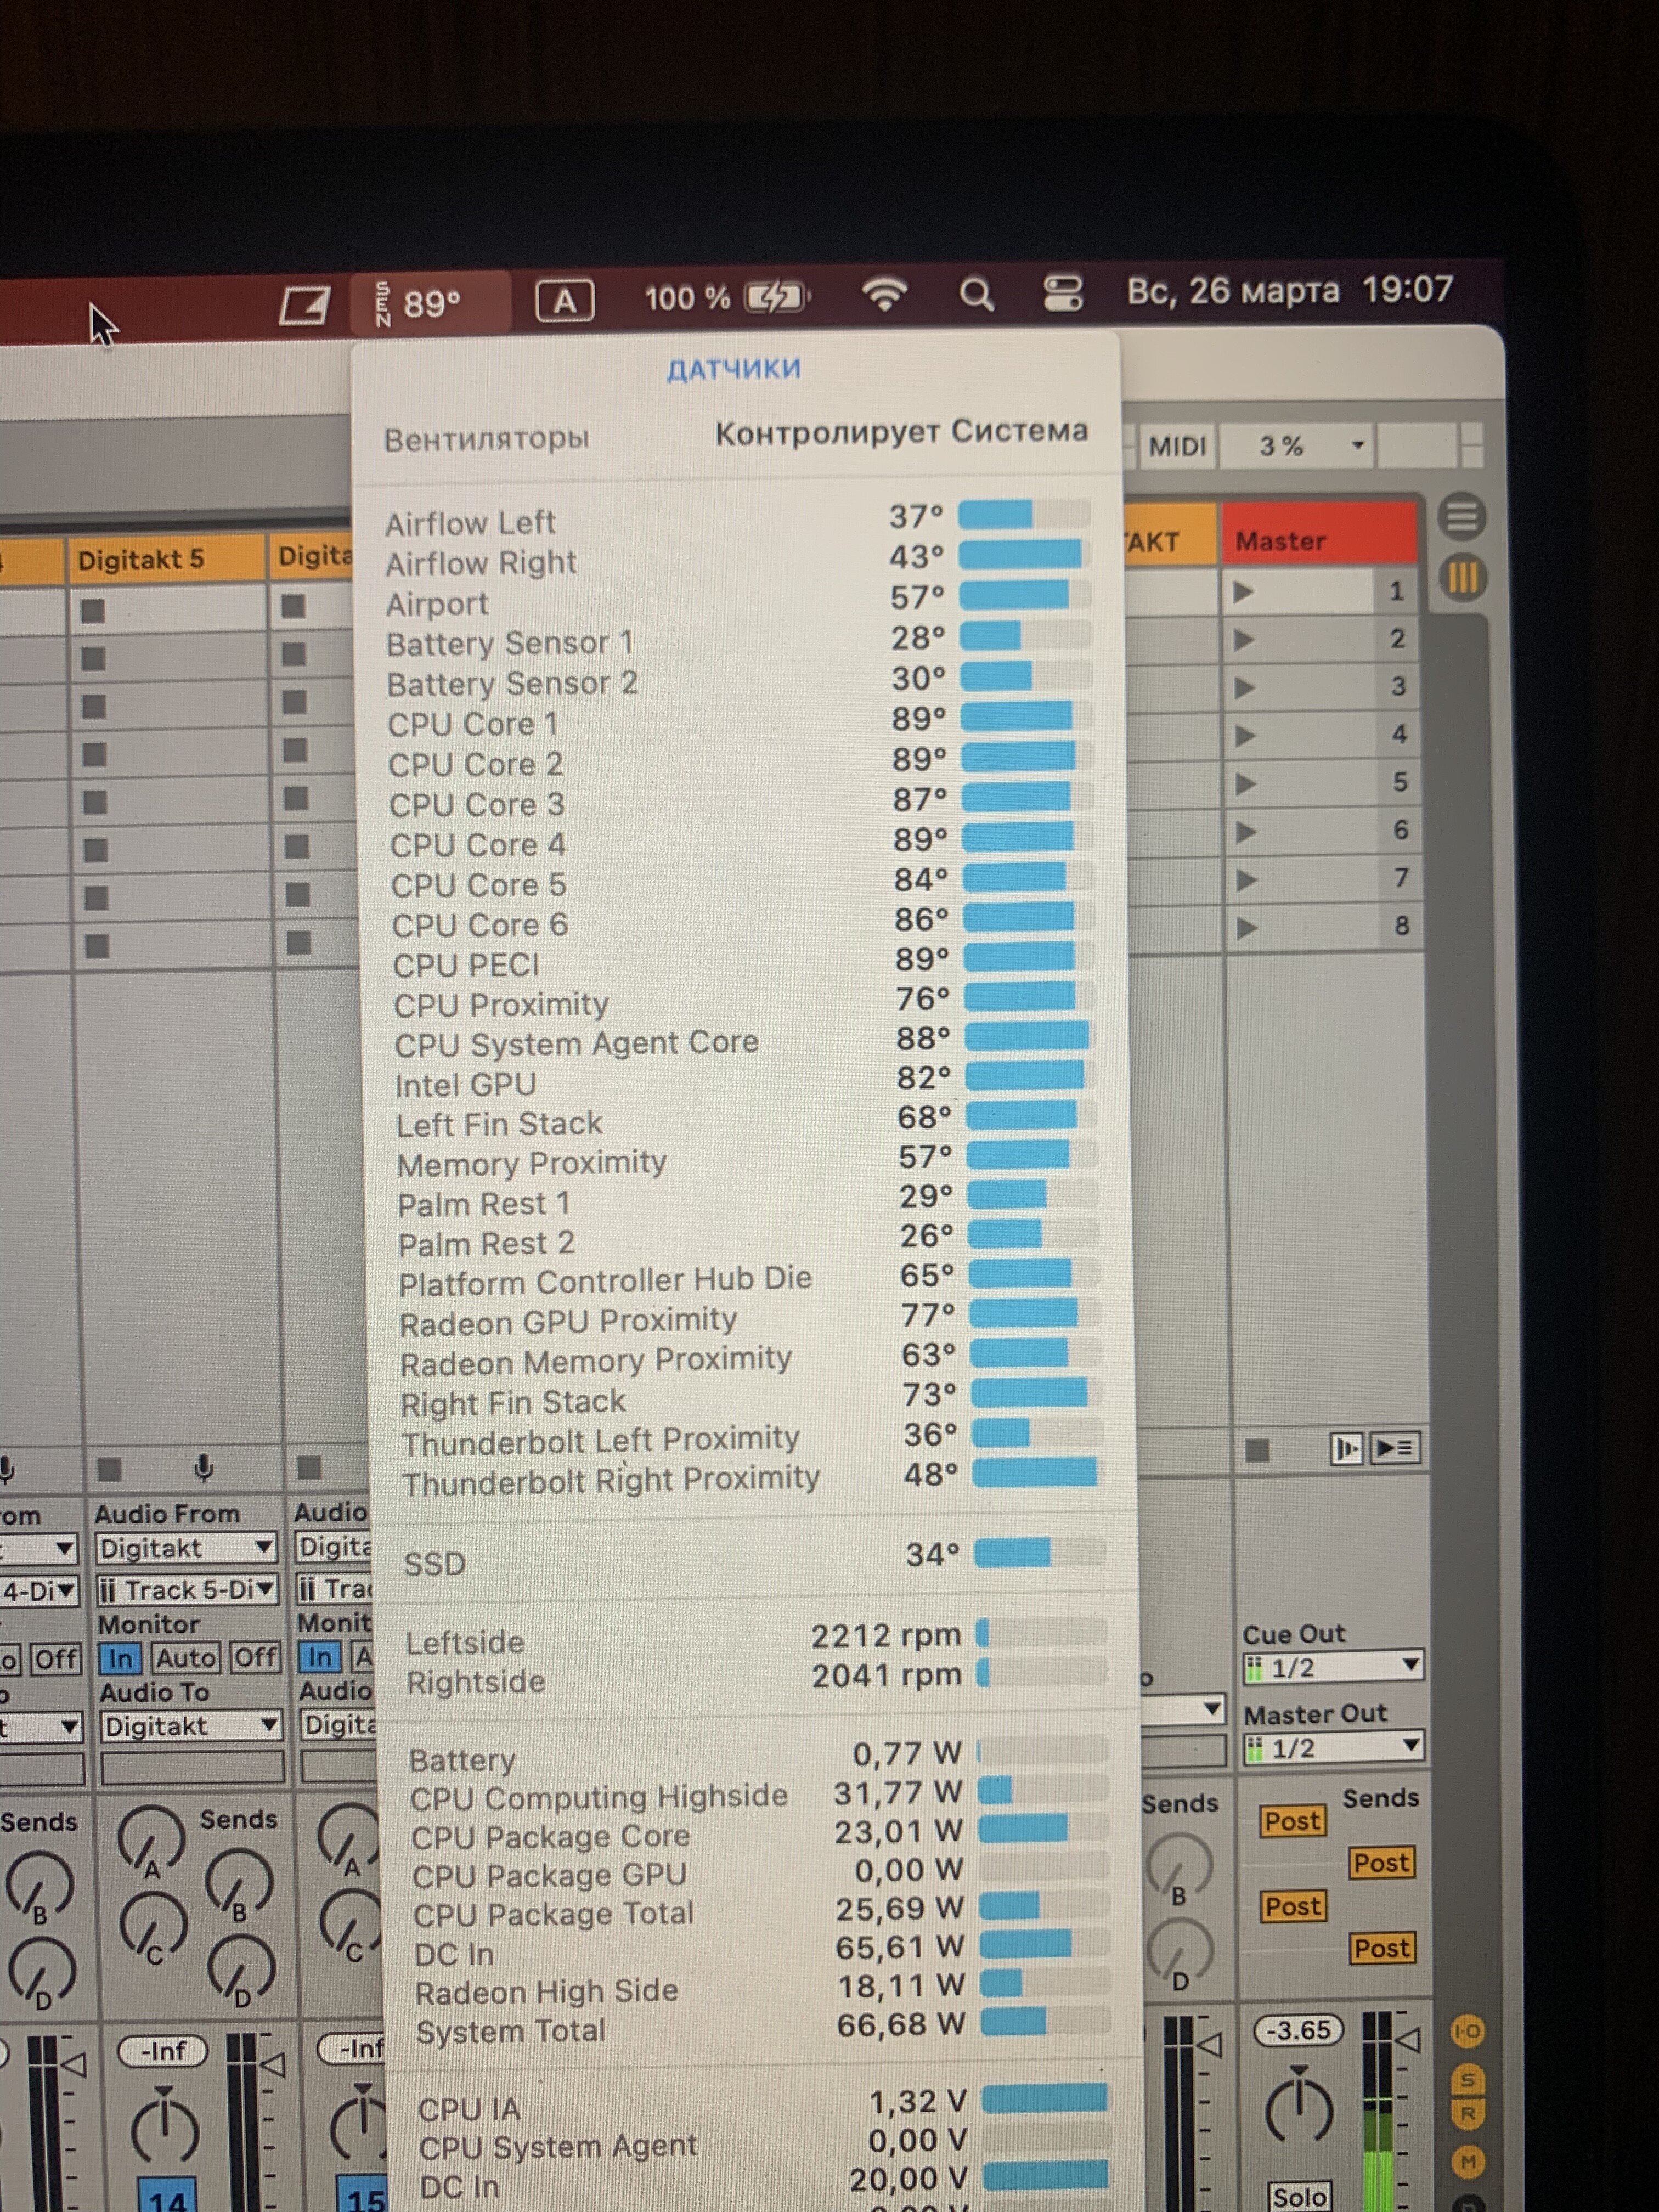This screenshot has height=2212, width=1659.
Task: Click the -3.65 Master volume field
Action: [x=1298, y=2031]
